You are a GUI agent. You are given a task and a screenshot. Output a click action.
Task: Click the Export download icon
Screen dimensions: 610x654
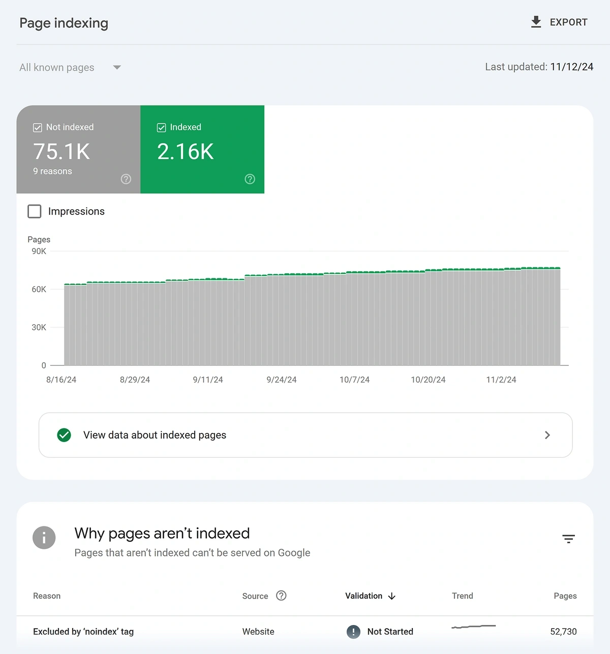(536, 22)
